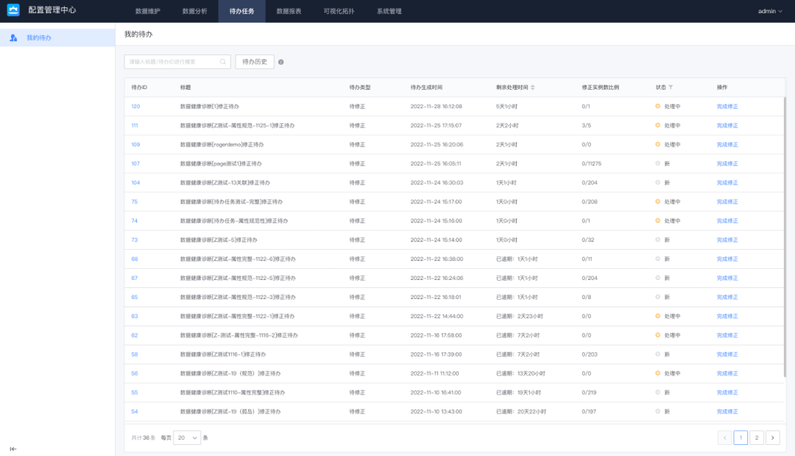Go to next page arrow

pyautogui.click(x=773, y=438)
